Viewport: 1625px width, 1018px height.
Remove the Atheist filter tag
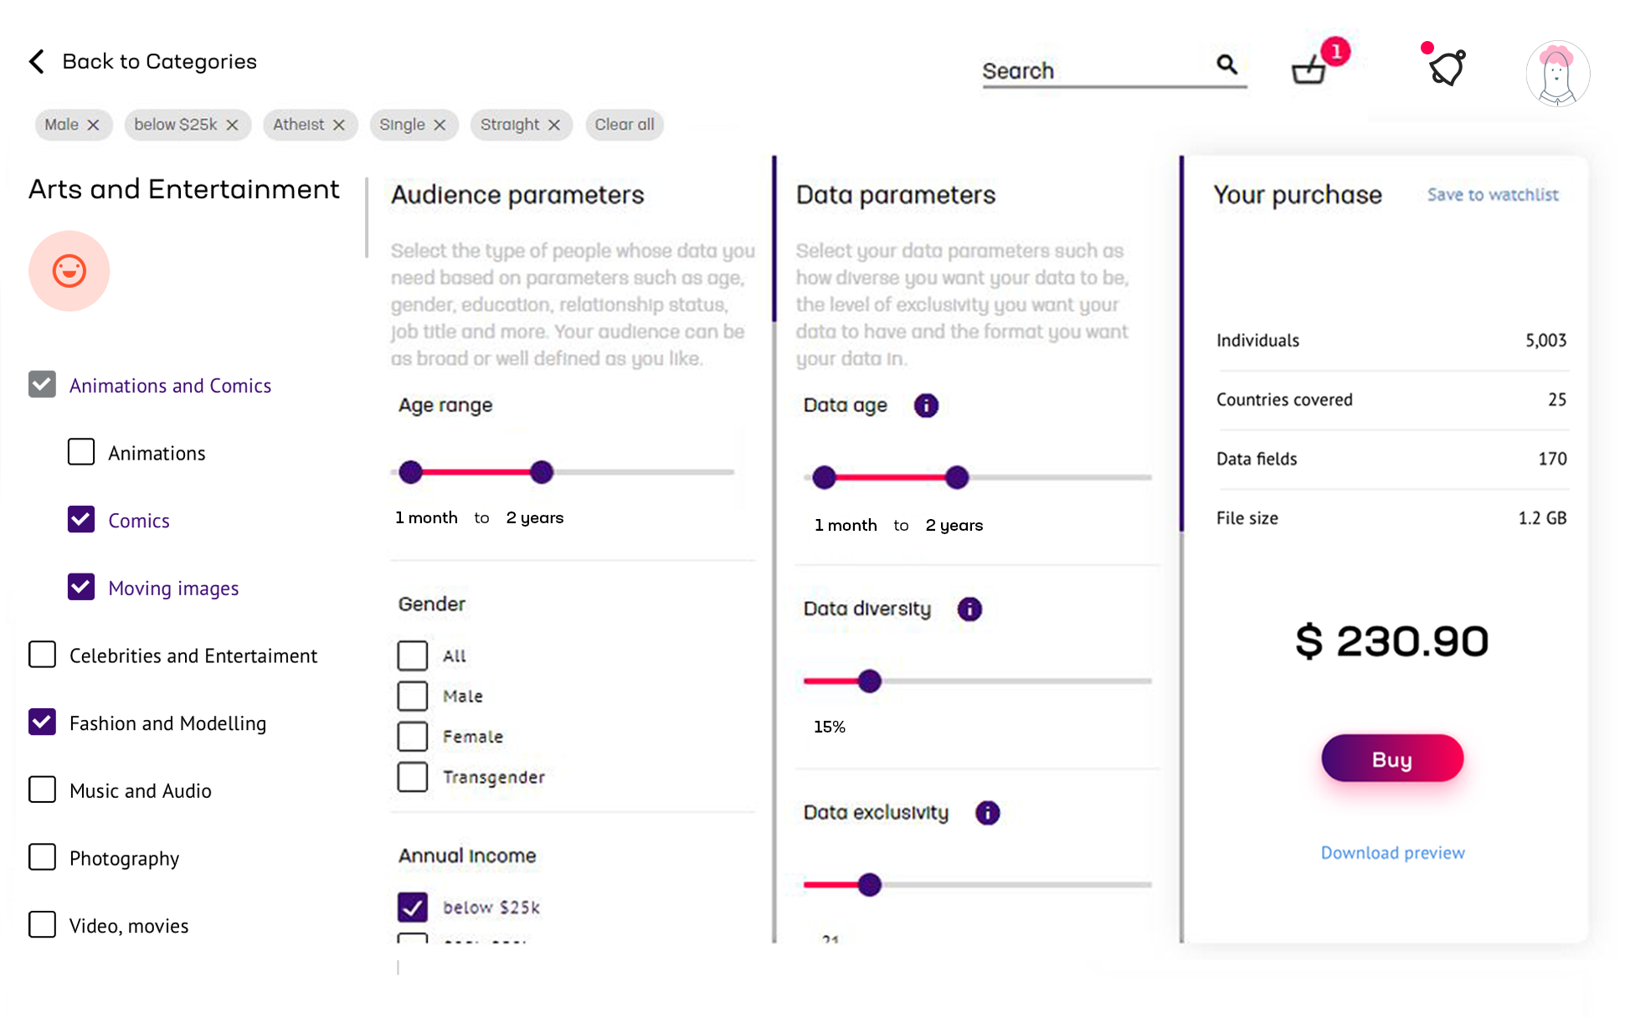[339, 125]
